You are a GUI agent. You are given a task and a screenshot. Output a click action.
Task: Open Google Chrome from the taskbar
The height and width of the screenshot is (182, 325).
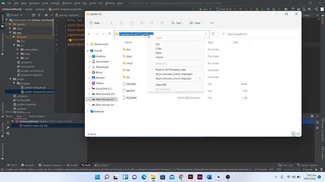click(181, 177)
